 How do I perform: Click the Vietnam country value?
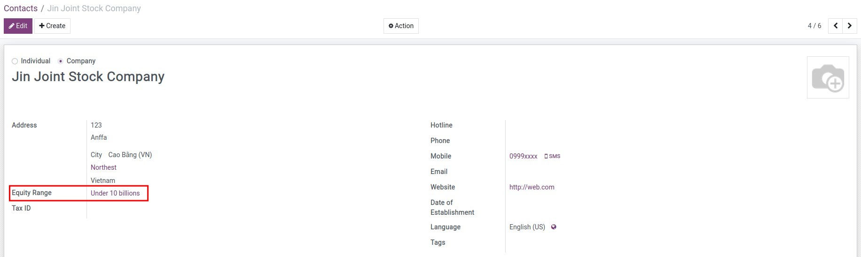[102, 181]
